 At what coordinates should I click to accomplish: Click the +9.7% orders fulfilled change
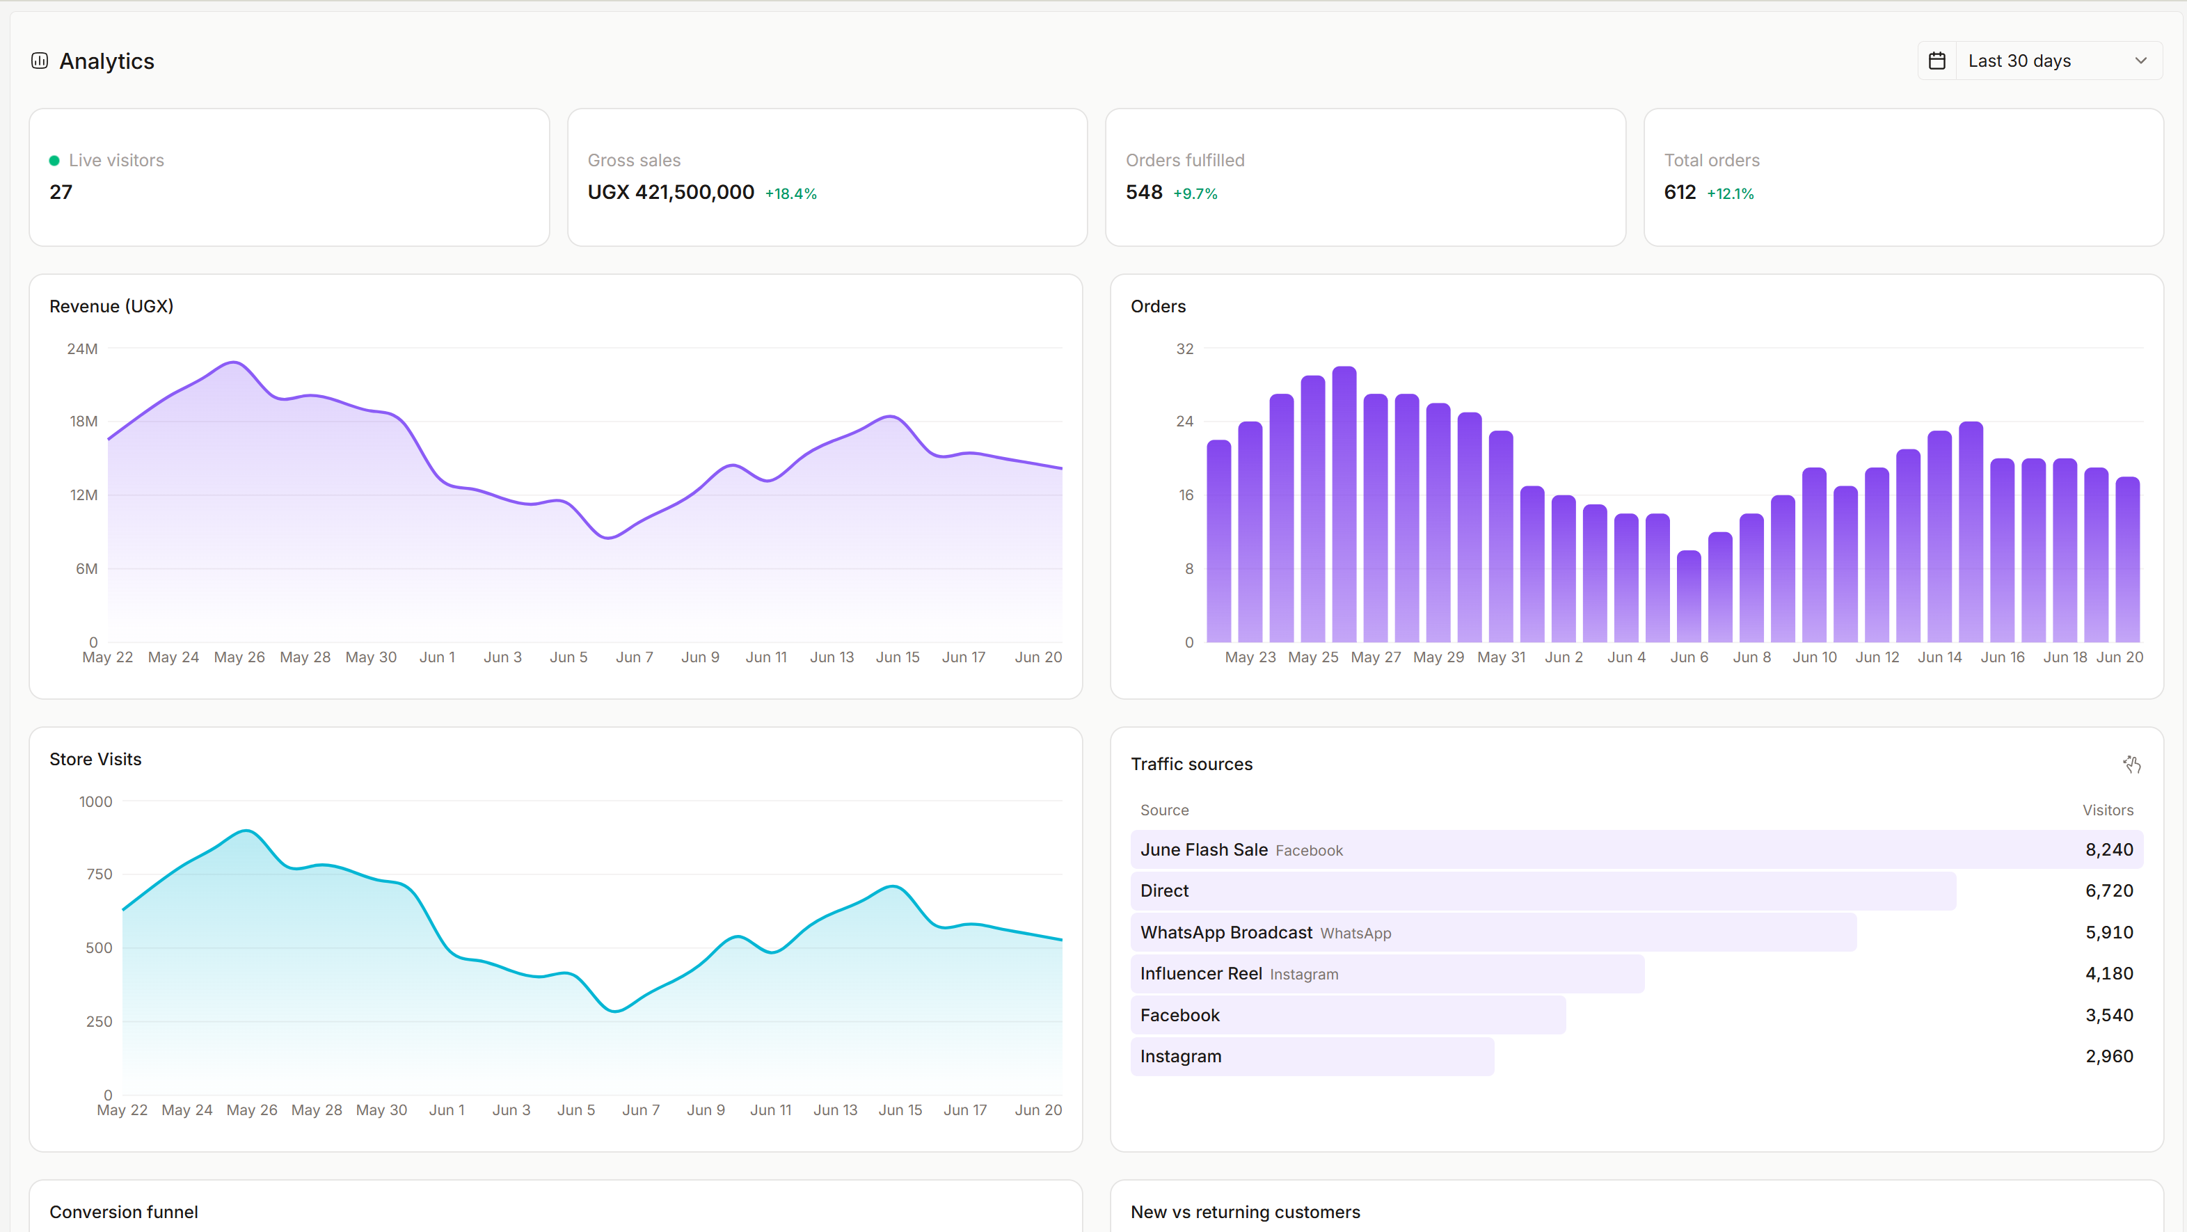coord(1195,193)
